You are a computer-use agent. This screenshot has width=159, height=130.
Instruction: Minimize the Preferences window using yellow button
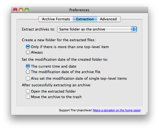[21, 10]
